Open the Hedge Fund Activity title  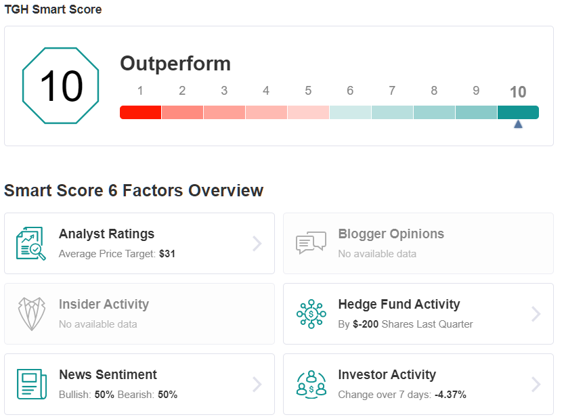click(399, 305)
